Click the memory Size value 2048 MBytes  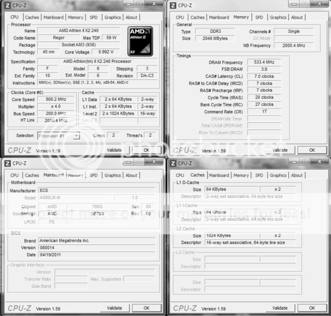click(215, 38)
